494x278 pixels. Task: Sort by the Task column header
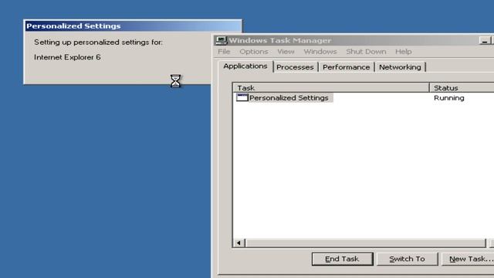click(x=331, y=87)
